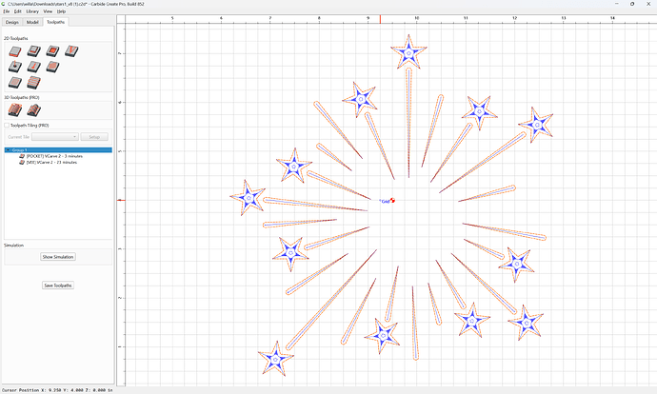Open the Edit menu
657x394 pixels.
17,11
